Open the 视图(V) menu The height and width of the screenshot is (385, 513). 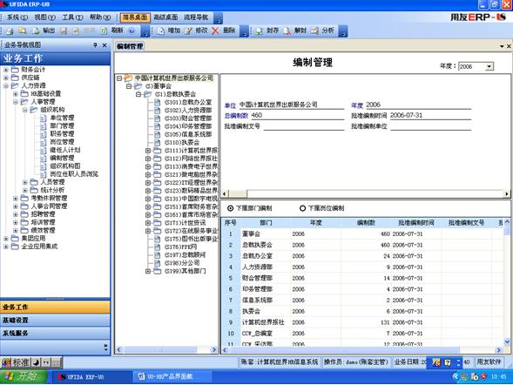click(x=44, y=17)
